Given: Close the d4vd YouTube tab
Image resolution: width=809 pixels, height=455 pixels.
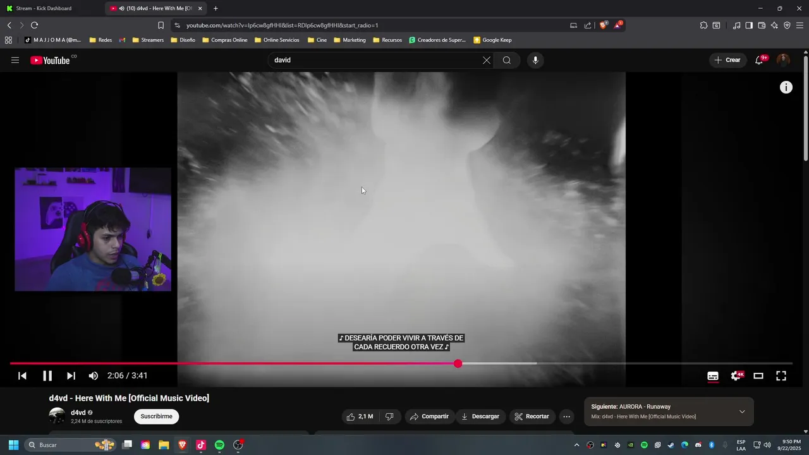Looking at the screenshot, I should [x=200, y=8].
